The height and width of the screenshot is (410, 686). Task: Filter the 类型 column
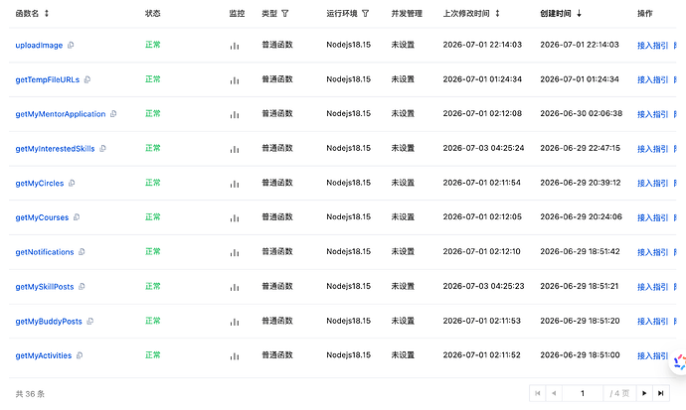pos(284,14)
